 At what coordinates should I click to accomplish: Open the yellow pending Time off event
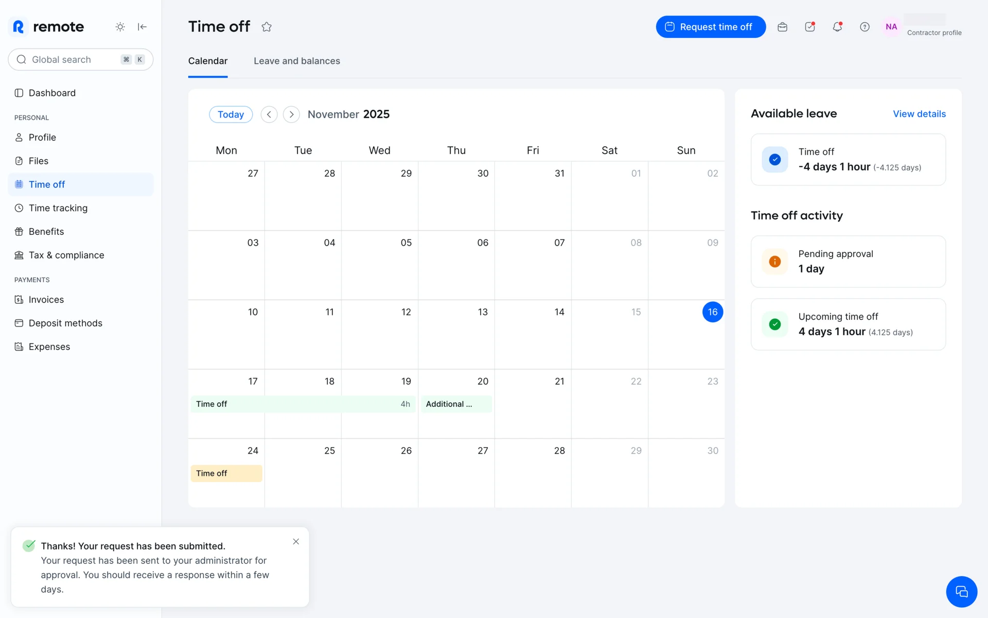click(x=226, y=473)
